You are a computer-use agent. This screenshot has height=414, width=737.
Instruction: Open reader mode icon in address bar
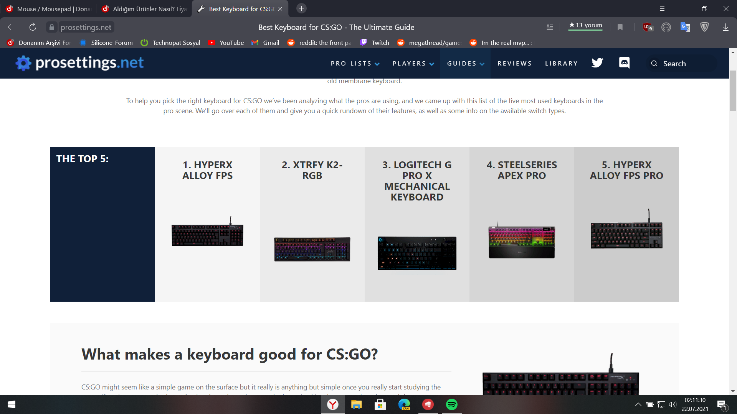pyautogui.click(x=550, y=27)
